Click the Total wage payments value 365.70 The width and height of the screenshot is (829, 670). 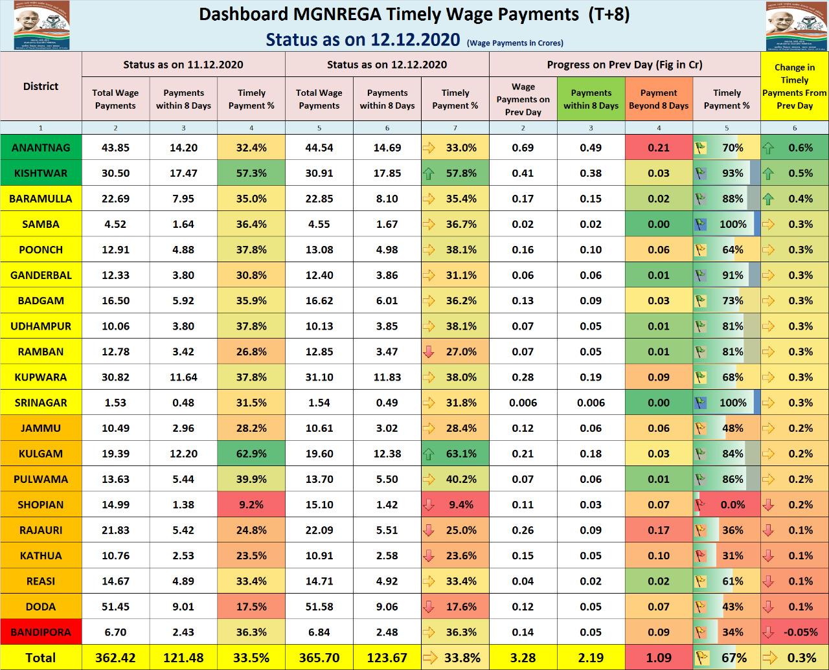[319, 658]
